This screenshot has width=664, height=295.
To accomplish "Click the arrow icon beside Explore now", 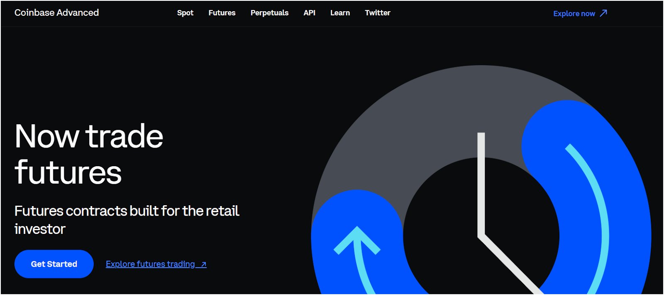I will click(x=604, y=13).
